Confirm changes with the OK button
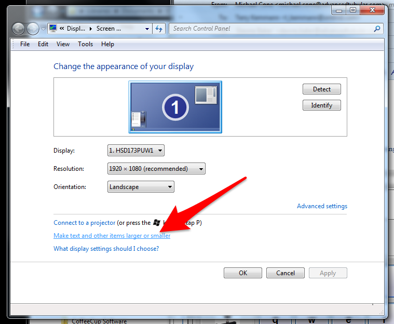394x324 pixels. pos(243,273)
